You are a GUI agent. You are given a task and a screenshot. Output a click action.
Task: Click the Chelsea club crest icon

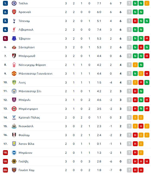coord(14,3)
